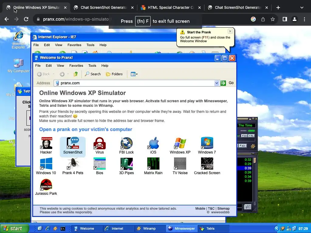Click the Folders toolbar button
This screenshot has height=233, width=311.
point(114,74)
